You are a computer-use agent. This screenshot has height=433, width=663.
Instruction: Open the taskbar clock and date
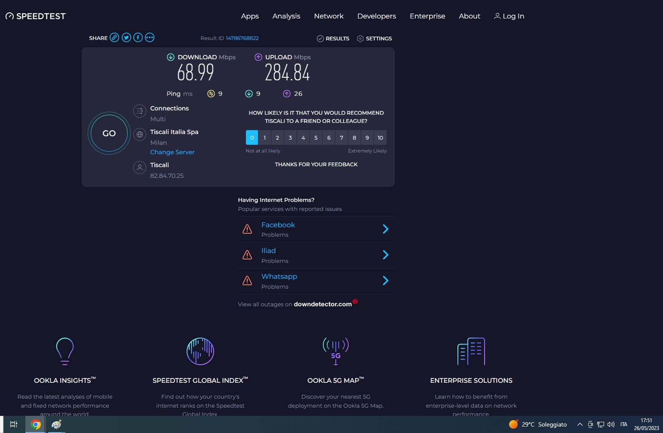click(646, 424)
